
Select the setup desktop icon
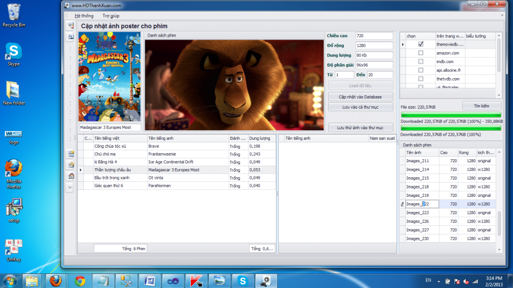pos(14,210)
